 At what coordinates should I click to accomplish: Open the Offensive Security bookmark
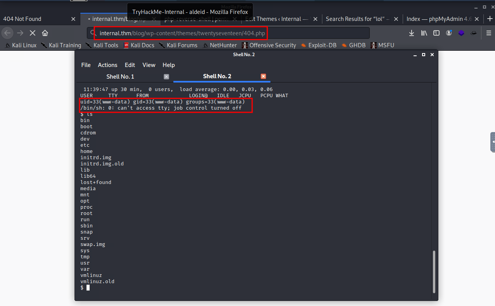268,45
